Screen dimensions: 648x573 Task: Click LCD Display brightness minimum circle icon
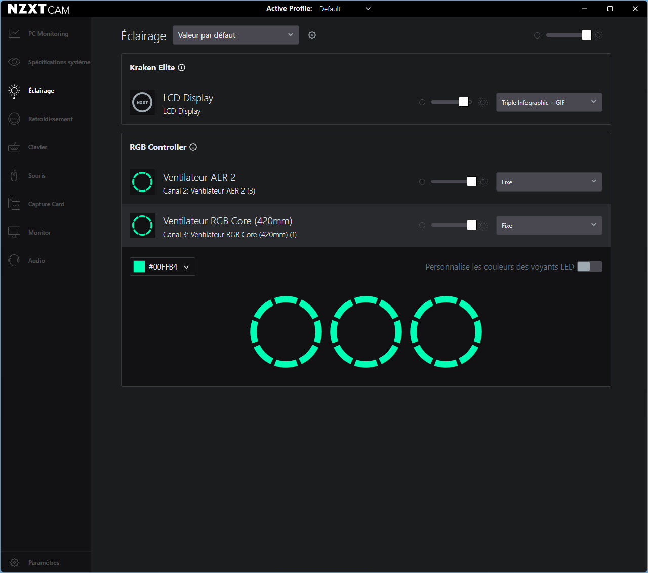click(x=422, y=102)
